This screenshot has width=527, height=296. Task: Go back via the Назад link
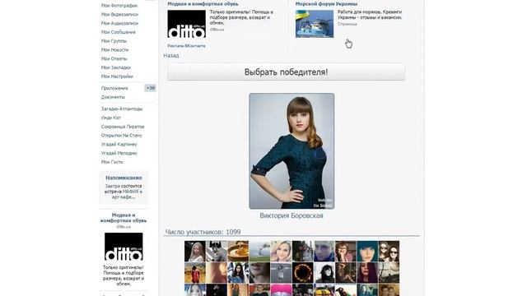[x=171, y=56]
